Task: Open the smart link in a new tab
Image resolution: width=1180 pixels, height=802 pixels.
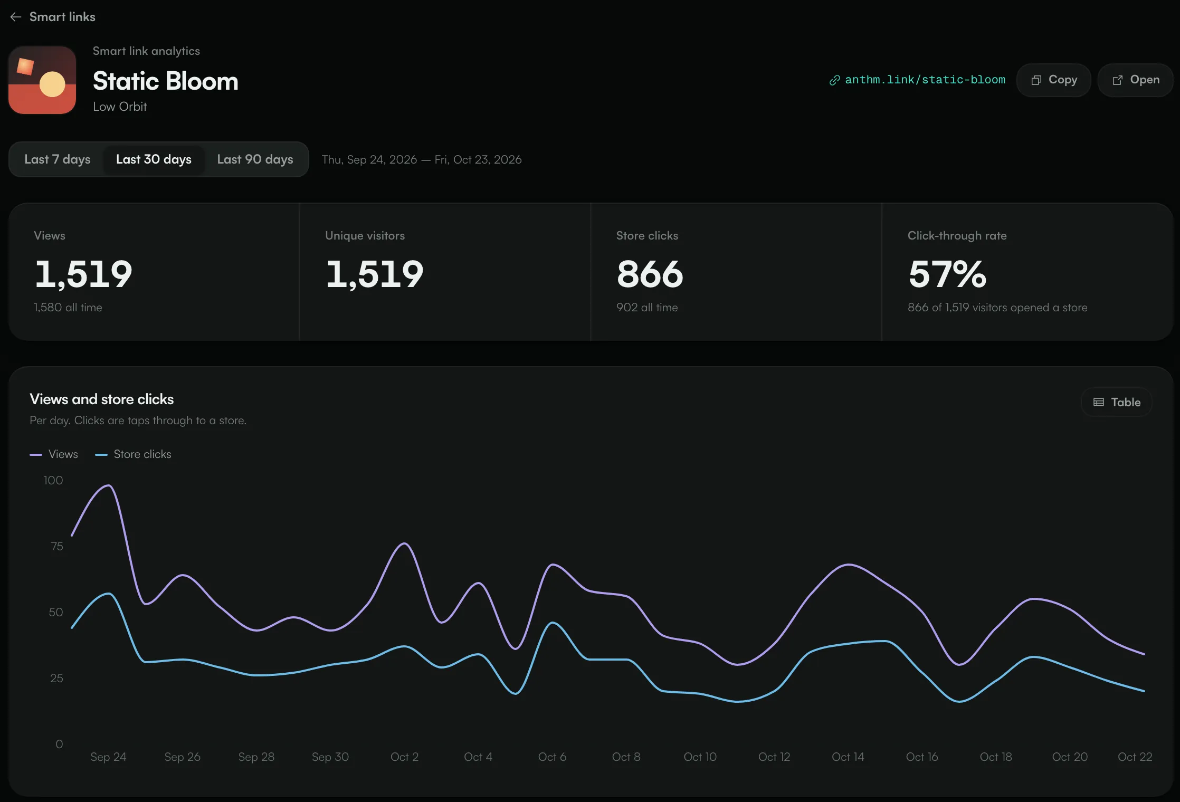Action: pyautogui.click(x=1135, y=80)
